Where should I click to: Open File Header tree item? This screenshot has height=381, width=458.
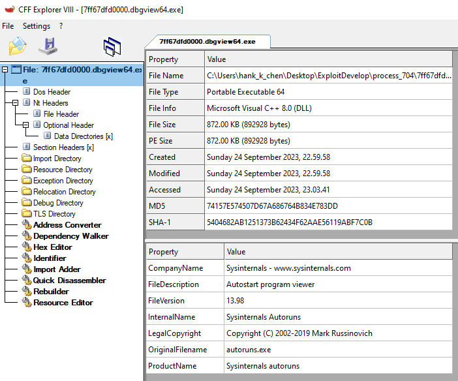click(61, 114)
